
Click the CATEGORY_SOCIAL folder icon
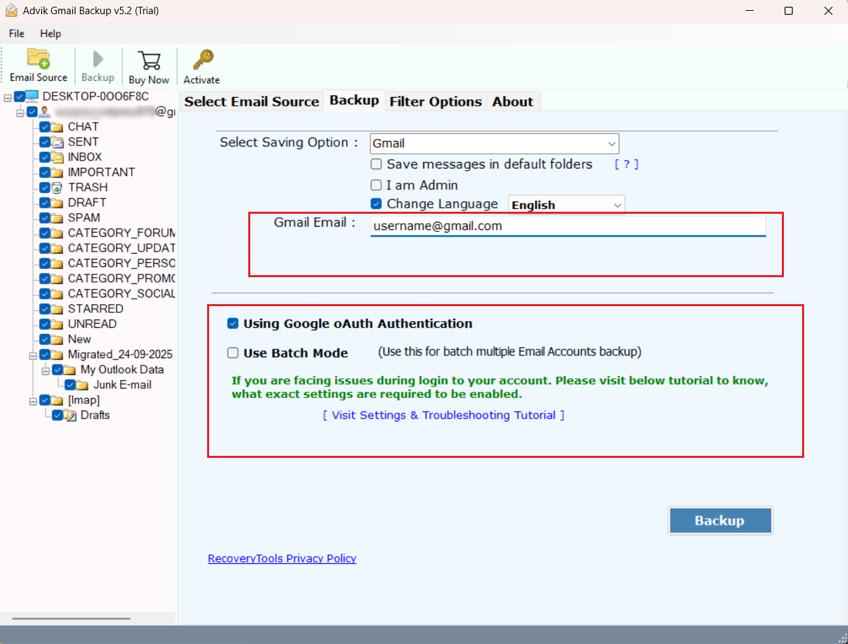pos(57,294)
